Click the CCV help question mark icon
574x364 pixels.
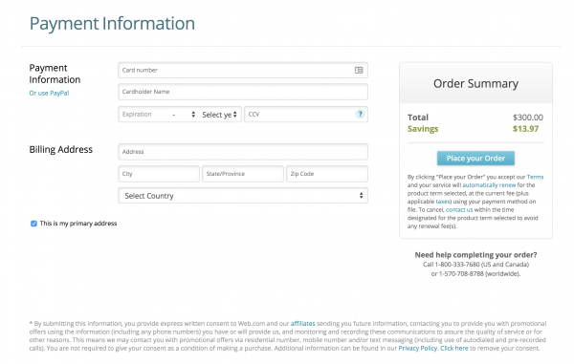361,114
